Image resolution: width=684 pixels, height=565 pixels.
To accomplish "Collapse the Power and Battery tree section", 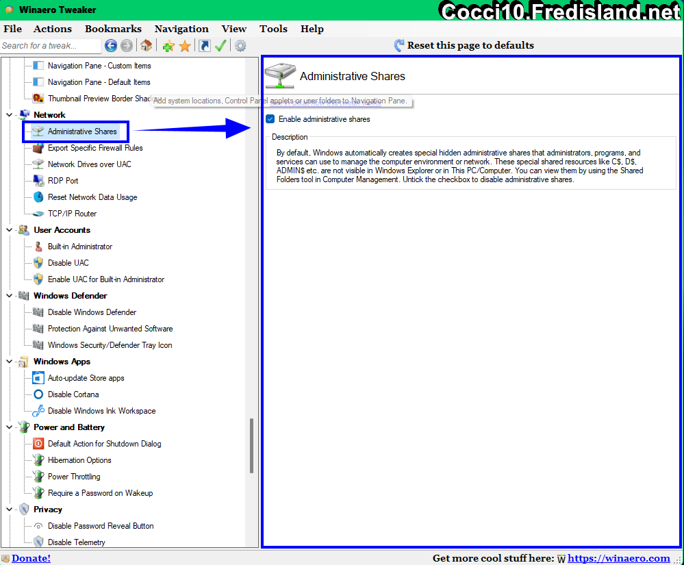I will coord(9,427).
